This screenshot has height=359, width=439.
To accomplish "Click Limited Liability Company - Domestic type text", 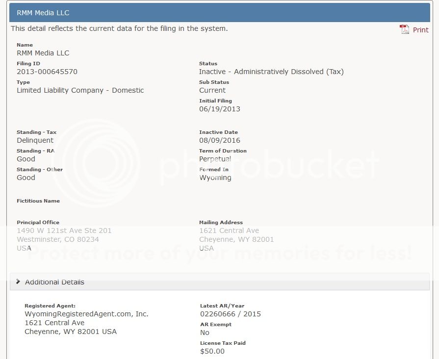I will pos(80,90).
